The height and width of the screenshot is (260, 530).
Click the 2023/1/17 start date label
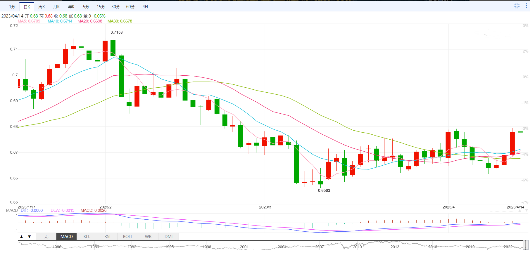tap(27, 207)
